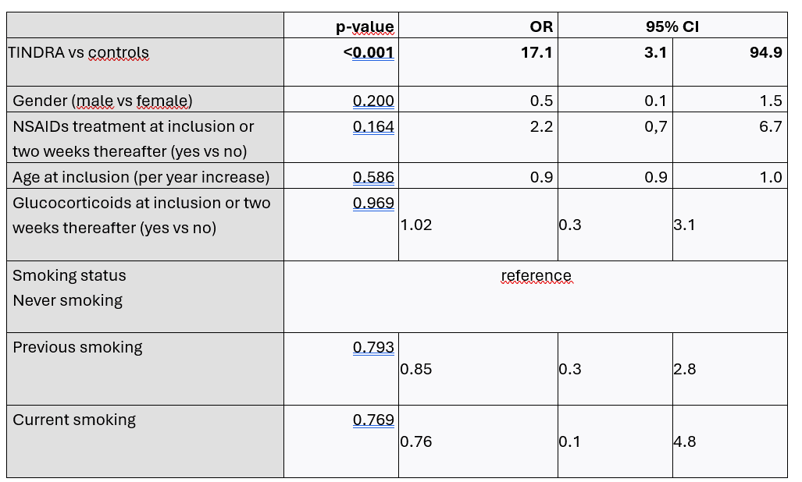Click the underlined word reference
Screen dimensions: 802x482
(536, 275)
